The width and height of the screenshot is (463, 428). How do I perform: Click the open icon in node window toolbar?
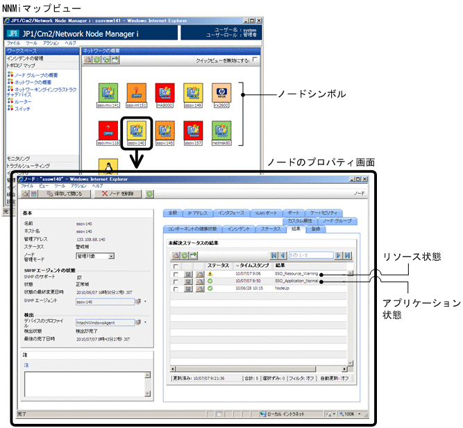(x=26, y=194)
